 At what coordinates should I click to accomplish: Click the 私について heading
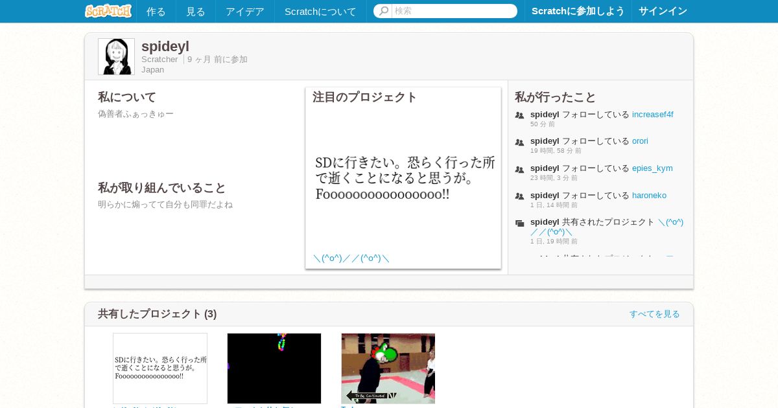coord(127,97)
